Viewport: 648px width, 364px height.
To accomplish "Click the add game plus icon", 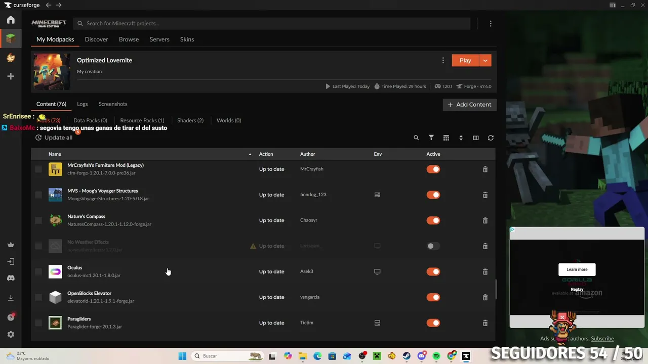I will 11,76.
